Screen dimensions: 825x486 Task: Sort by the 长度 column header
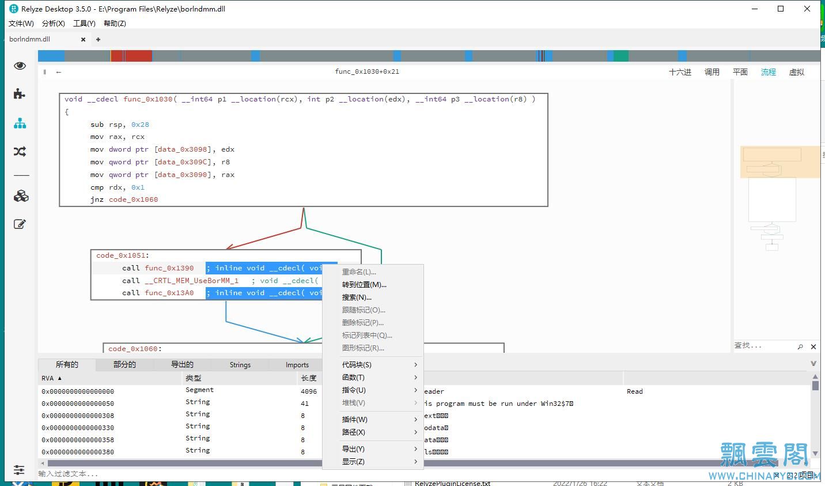tap(309, 378)
